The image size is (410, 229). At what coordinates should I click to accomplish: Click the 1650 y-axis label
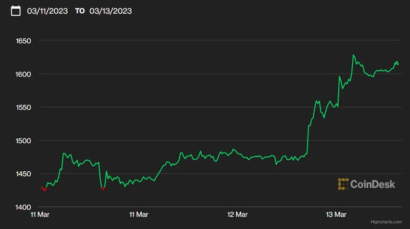[23, 41]
